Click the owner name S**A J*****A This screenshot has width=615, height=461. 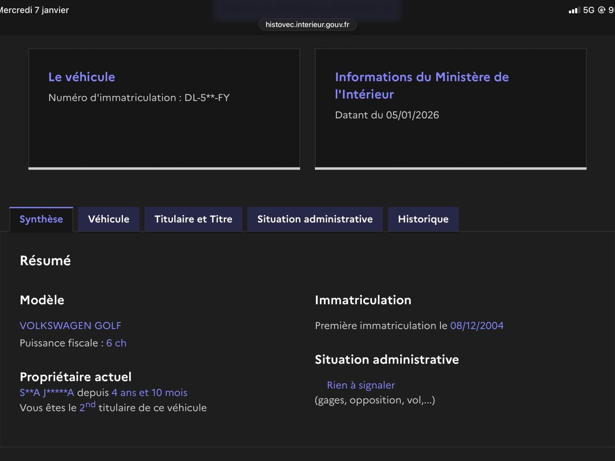pyautogui.click(x=47, y=393)
